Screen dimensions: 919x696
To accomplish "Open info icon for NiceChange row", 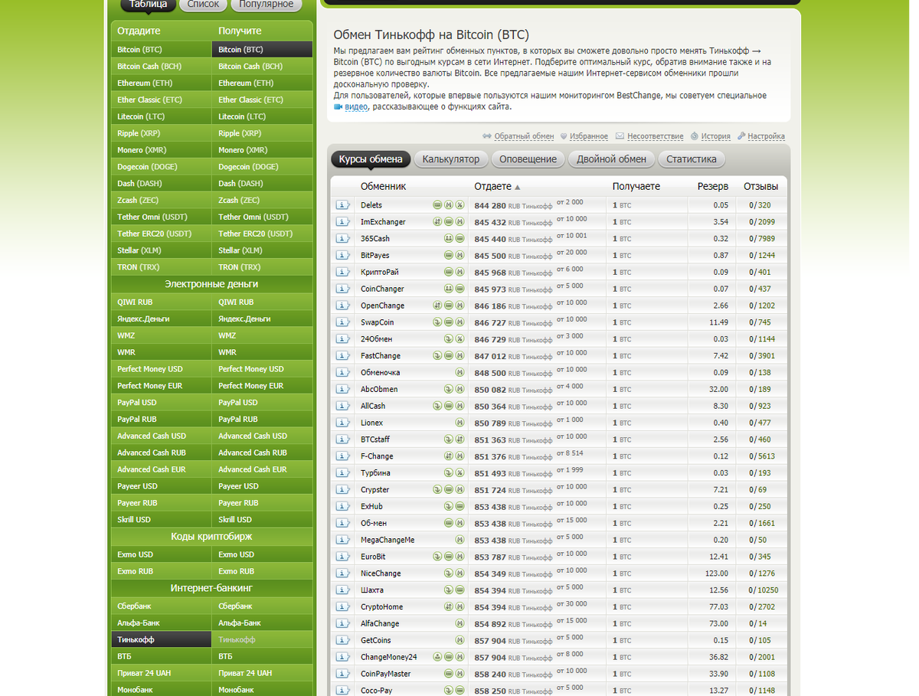I will tap(343, 573).
